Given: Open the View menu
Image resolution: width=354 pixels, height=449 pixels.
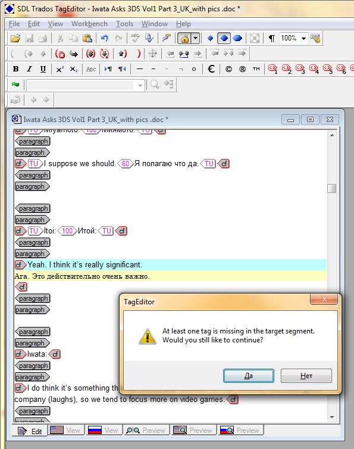Looking at the screenshot, I should click(55, 24).
